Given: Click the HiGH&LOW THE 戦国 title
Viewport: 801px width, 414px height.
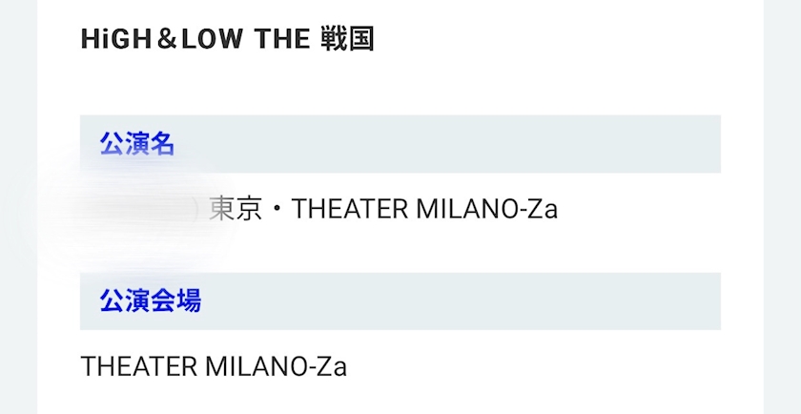Looking at the screenshot, I should pyautogui.click(x=227, y=39).
